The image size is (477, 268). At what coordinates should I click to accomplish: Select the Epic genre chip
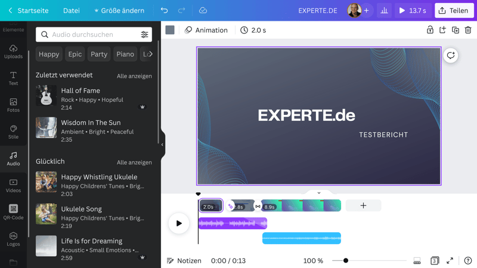pos(75,54)
